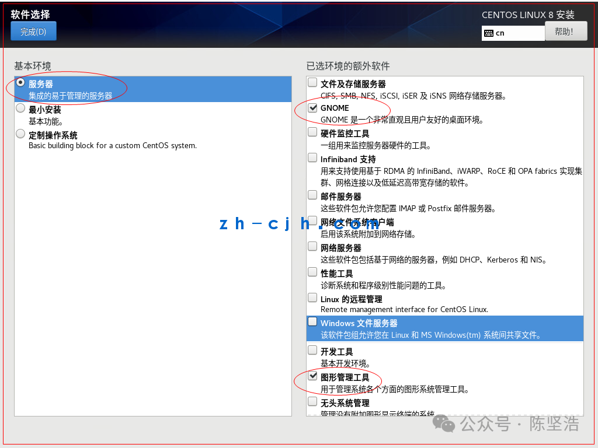
Task: Click the 完成(D) done button
Action: pos(33,32)
